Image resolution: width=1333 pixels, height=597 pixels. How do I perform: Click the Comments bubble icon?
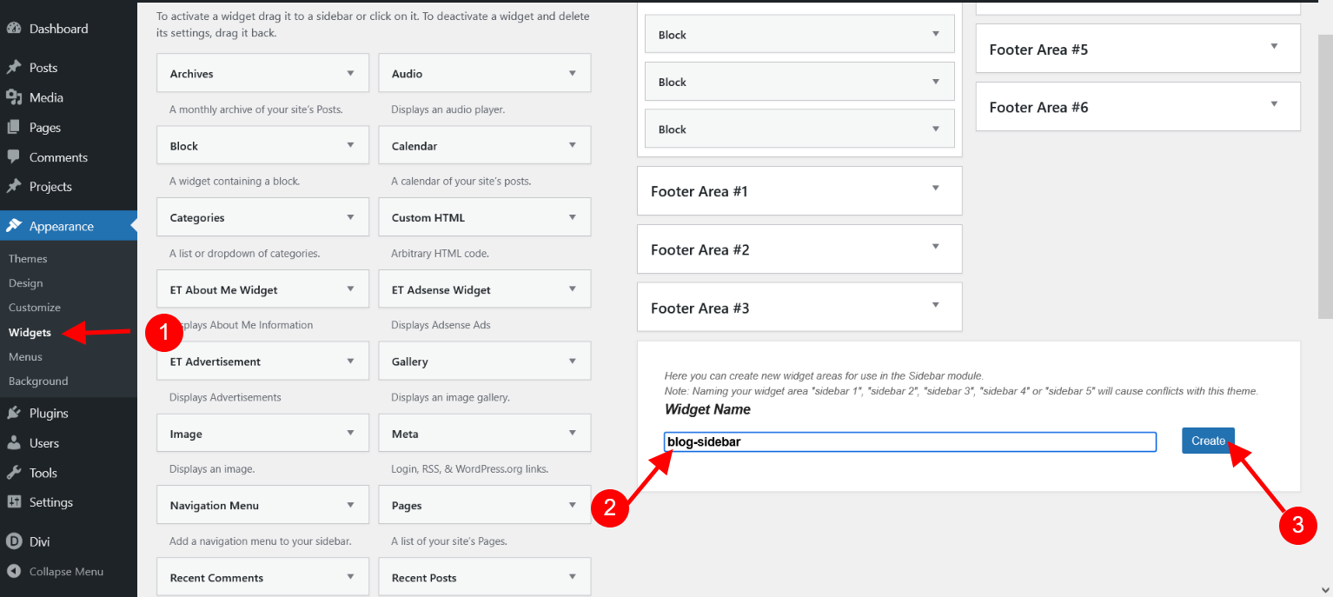[14, 157]
